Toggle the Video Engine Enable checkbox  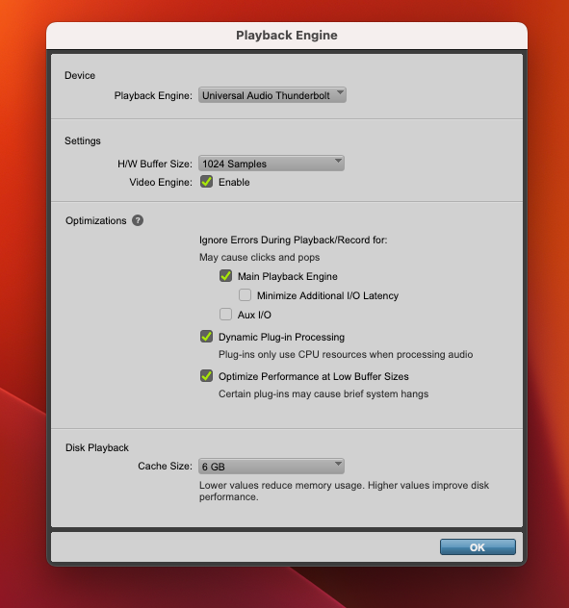(x=206, y=182)
